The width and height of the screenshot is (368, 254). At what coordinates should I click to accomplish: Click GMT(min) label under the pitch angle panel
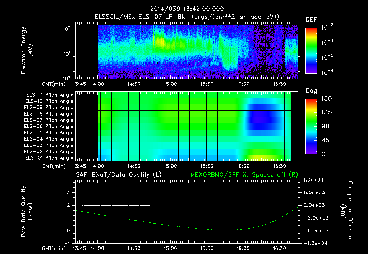pyautogui.click(x=54, y=166)
